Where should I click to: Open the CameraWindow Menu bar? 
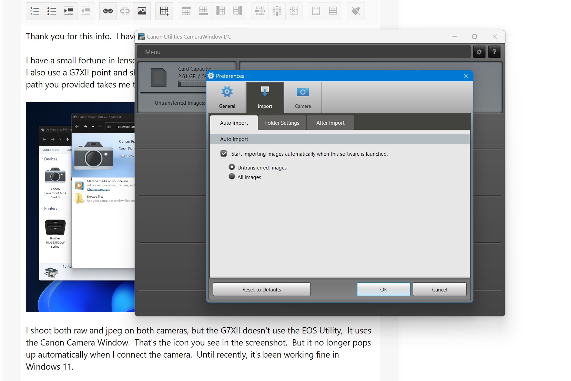tap(304, 52)
